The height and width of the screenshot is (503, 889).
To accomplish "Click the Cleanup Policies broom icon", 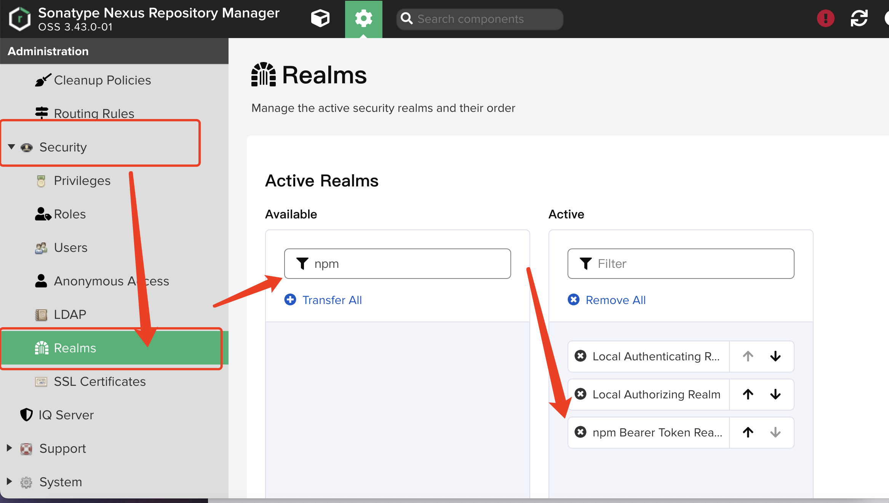I will click(43, 80).
